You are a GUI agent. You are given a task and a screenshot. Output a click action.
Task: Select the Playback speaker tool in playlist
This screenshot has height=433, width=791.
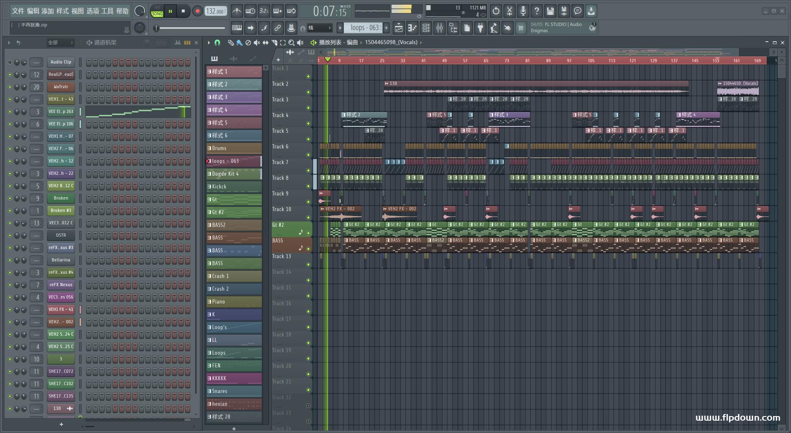click(300, 42)
